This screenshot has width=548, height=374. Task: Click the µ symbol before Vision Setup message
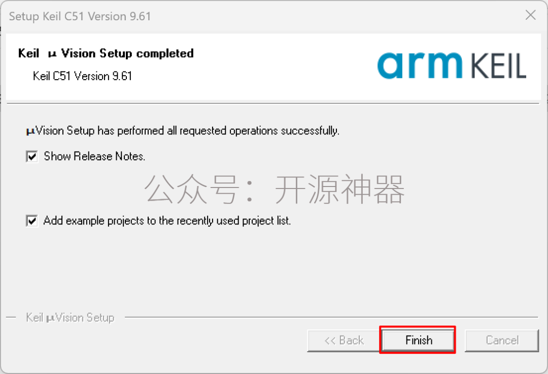31,132
